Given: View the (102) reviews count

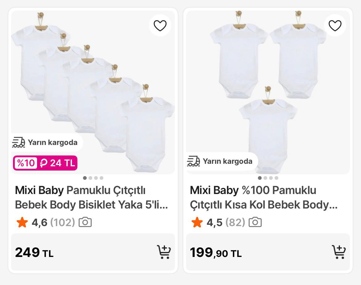Looking at the screenshot, I should (62, 222).
